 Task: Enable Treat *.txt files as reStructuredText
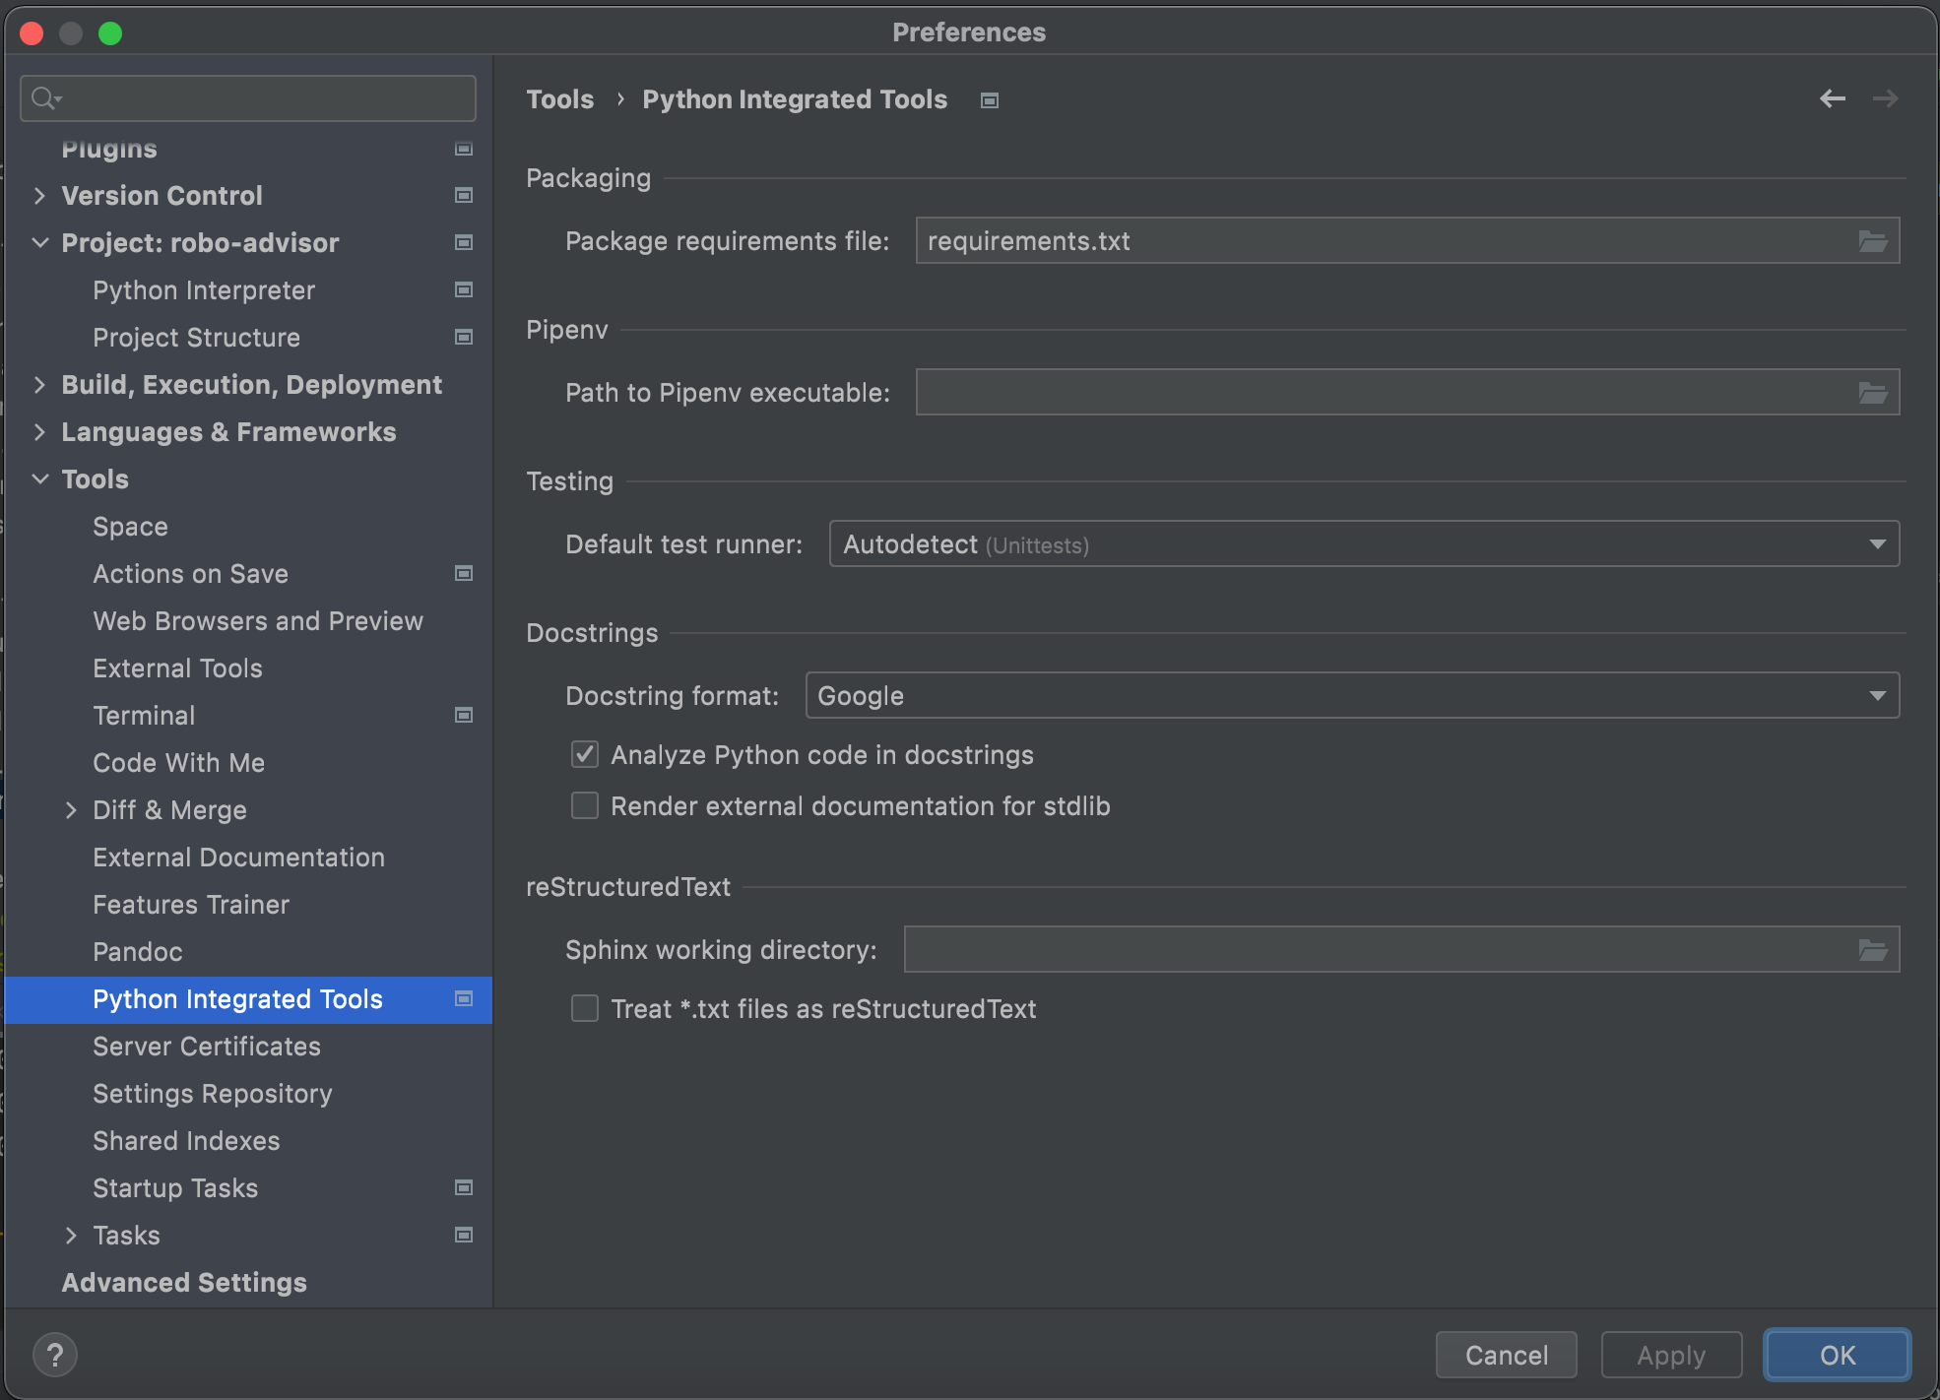point(585,1009)
